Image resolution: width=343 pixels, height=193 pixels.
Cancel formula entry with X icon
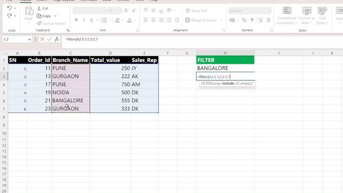pos(42,39)
